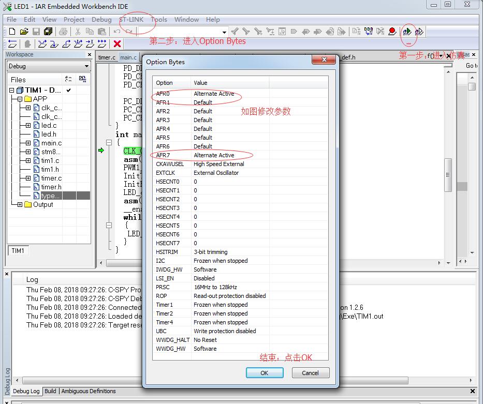483x404 pixels.
Task: Click Cancel in Option Bytes dialog
Action: [310, 372]
